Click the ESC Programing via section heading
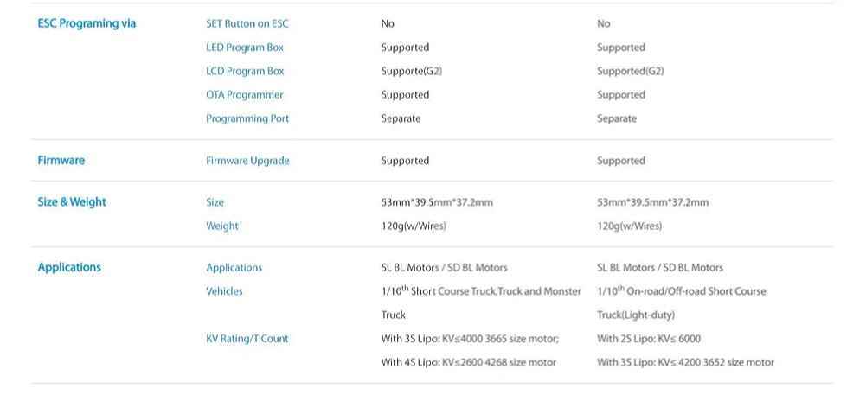The width and height of the screenshot is (866, 395). pos(87,23)
